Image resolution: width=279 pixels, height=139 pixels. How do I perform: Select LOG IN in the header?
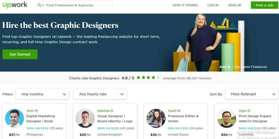coord(213,5)
